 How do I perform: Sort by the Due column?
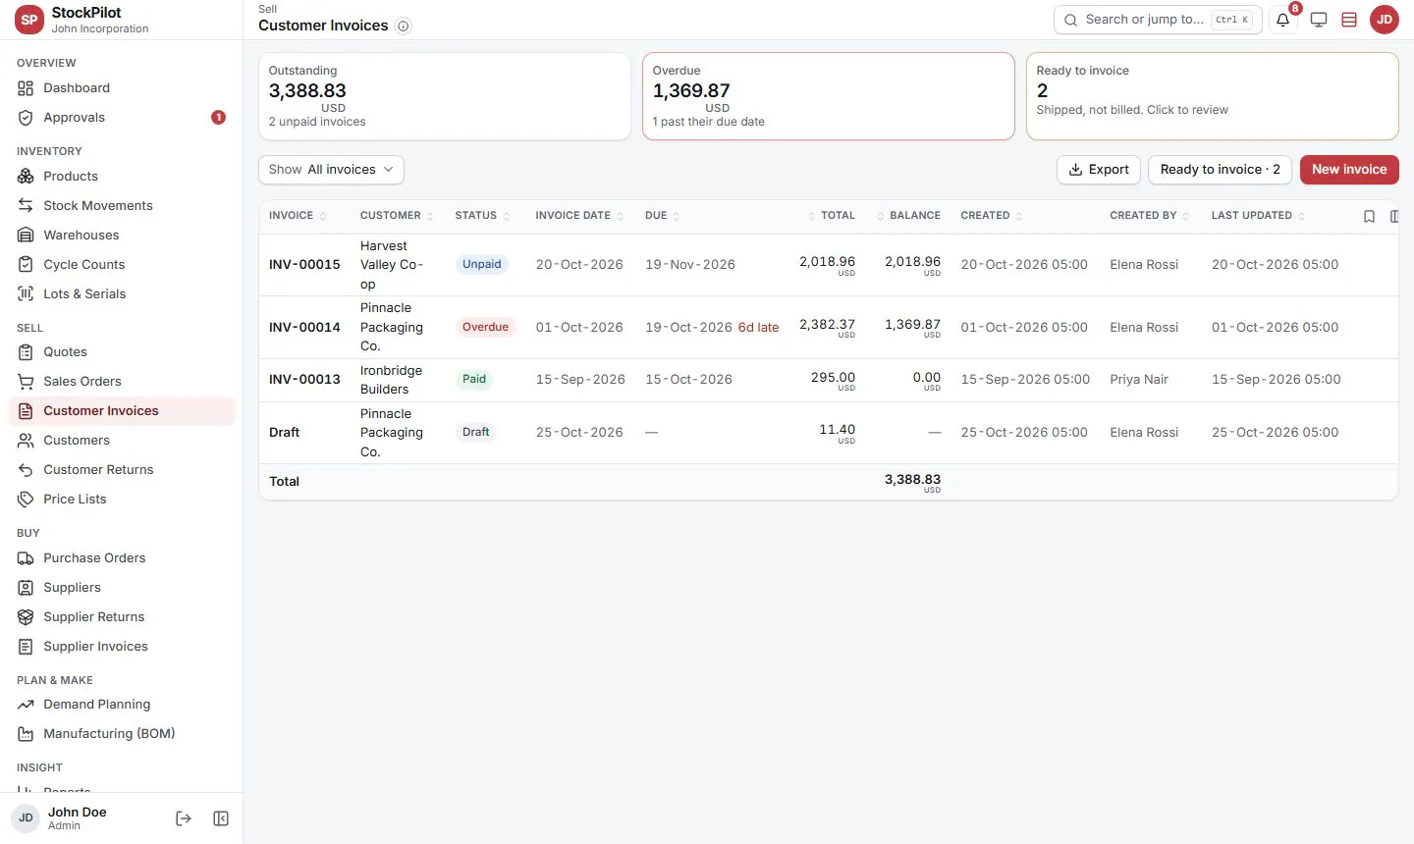(x=662, y=216)
